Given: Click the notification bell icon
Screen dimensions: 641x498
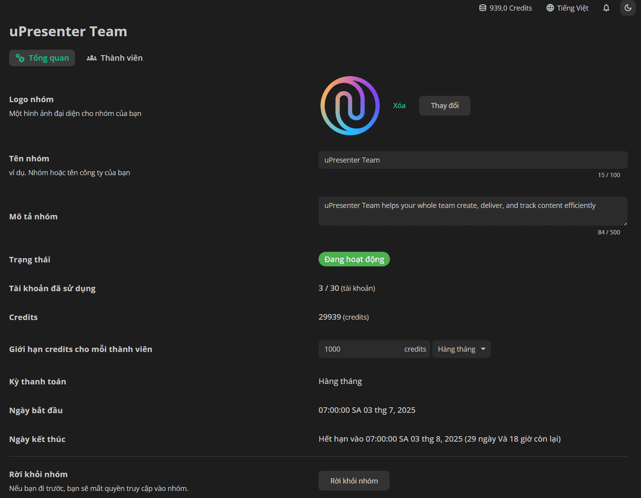Looking at the screenshot, I should pyautogui.click(x=606, y=8).
